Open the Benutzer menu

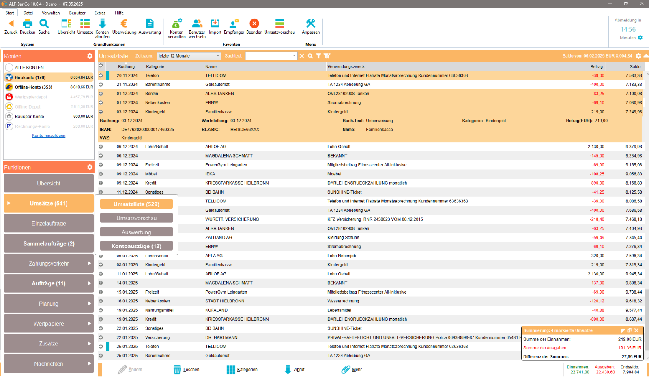coord(77,13)
